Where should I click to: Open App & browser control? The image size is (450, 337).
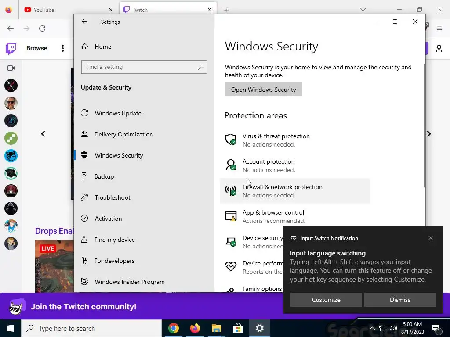[294, 217]
